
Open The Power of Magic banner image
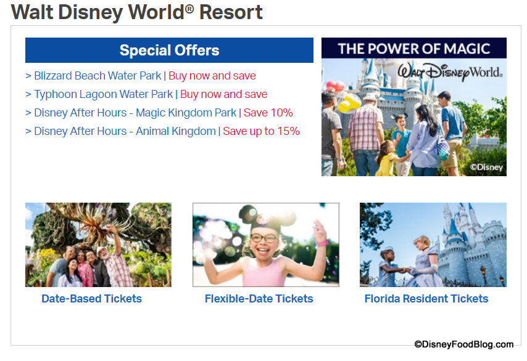(x=413, y=107)
